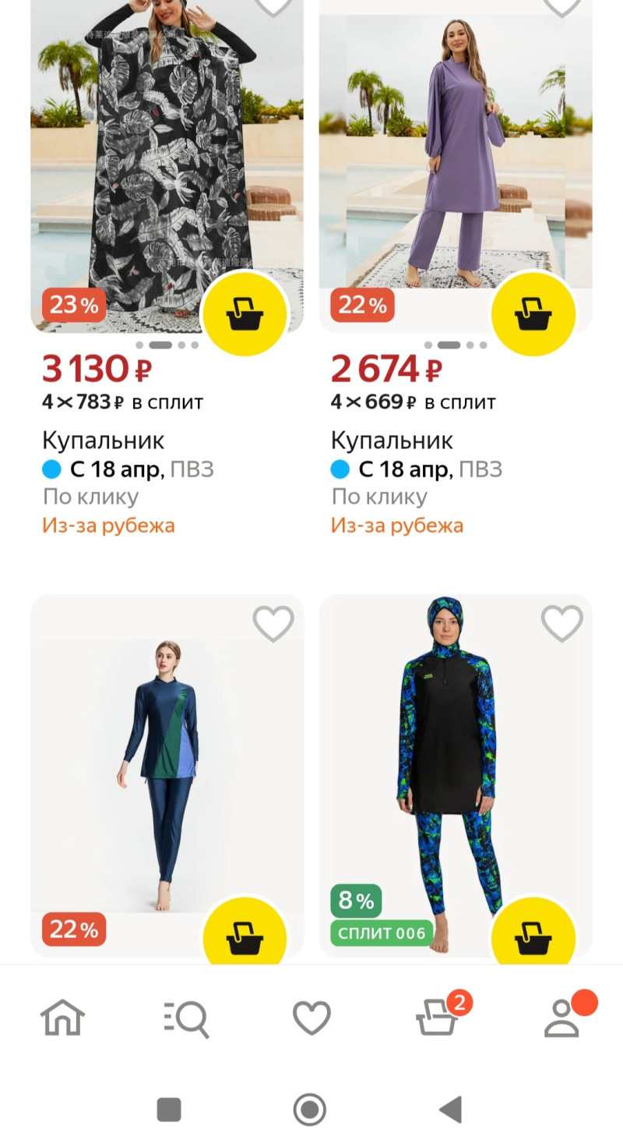Open the 2 674 ₽ Купальник title
Viewport: 623px width, 1147px height.
point(392,441)
